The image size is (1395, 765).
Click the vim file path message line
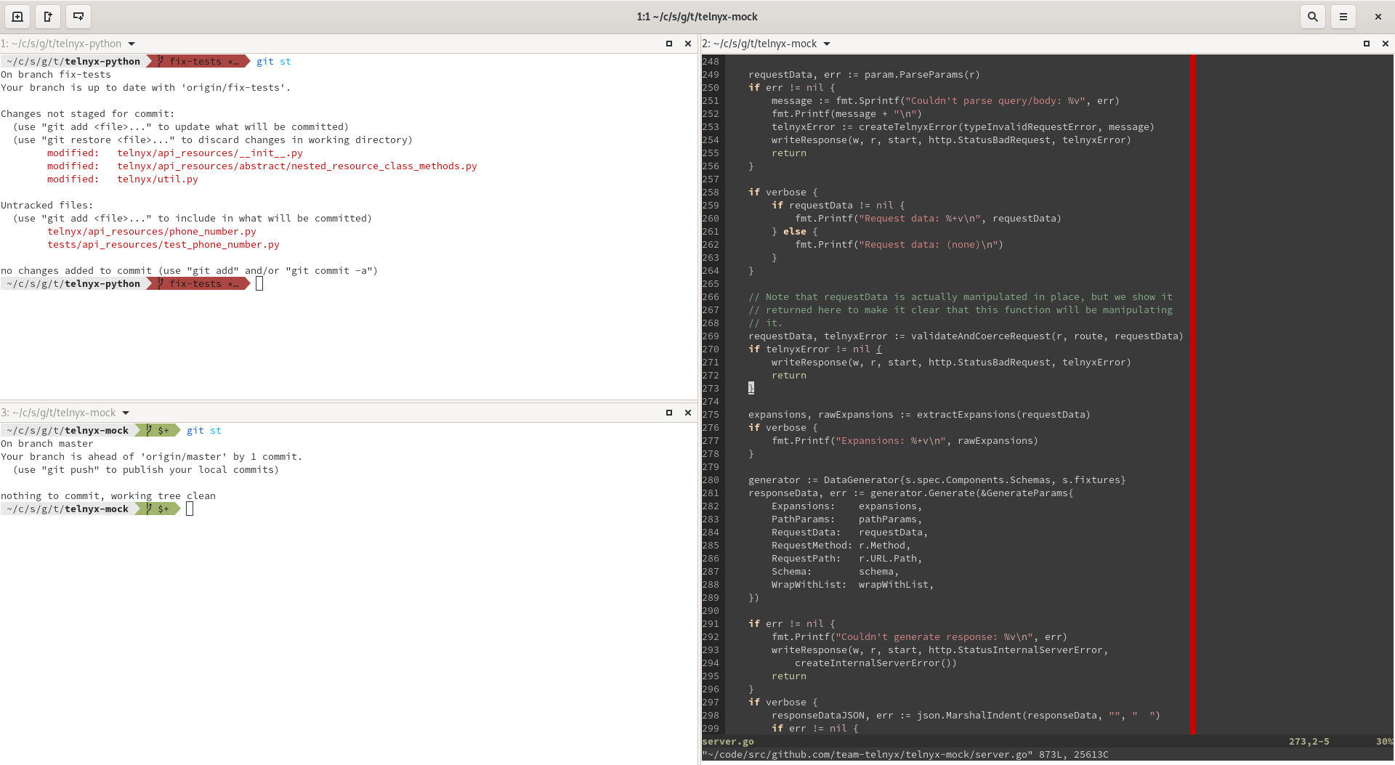[905, 754]
